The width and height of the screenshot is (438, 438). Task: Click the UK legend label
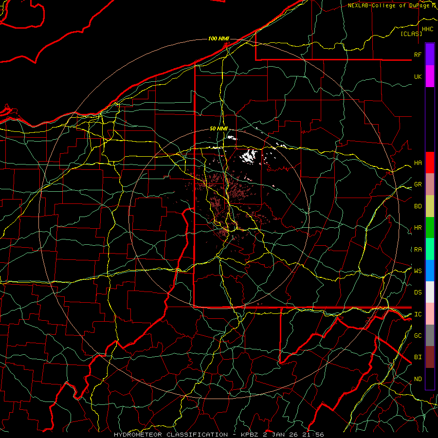pos(418,76)
